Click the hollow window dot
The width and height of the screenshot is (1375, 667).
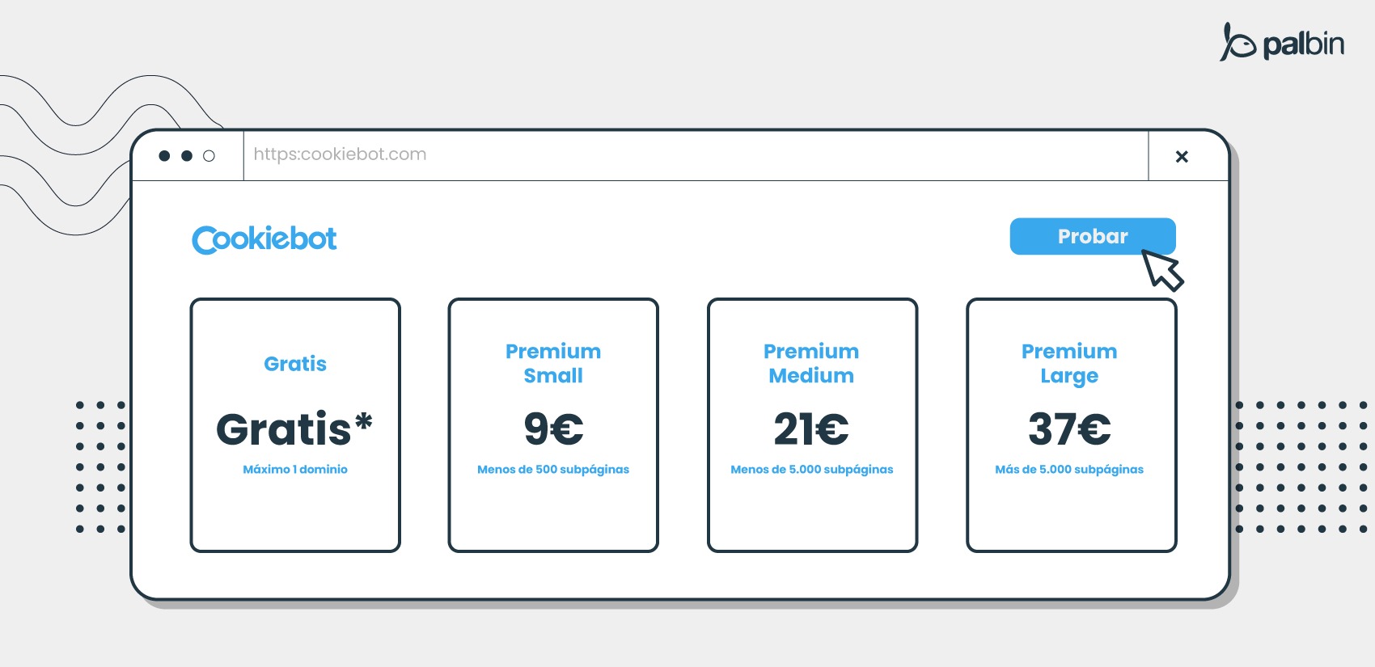209,156
